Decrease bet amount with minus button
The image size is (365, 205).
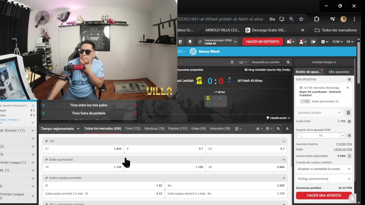point(299,136)
